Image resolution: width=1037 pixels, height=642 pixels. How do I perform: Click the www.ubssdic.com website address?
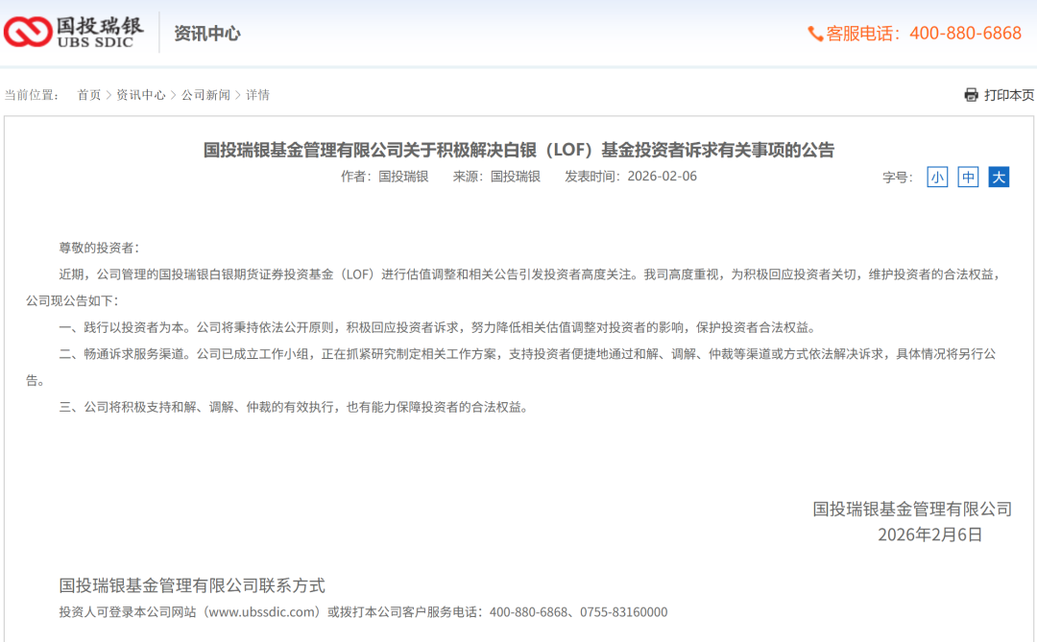(262, 612)
